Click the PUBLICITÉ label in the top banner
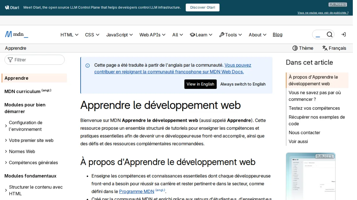 [338, 4]
